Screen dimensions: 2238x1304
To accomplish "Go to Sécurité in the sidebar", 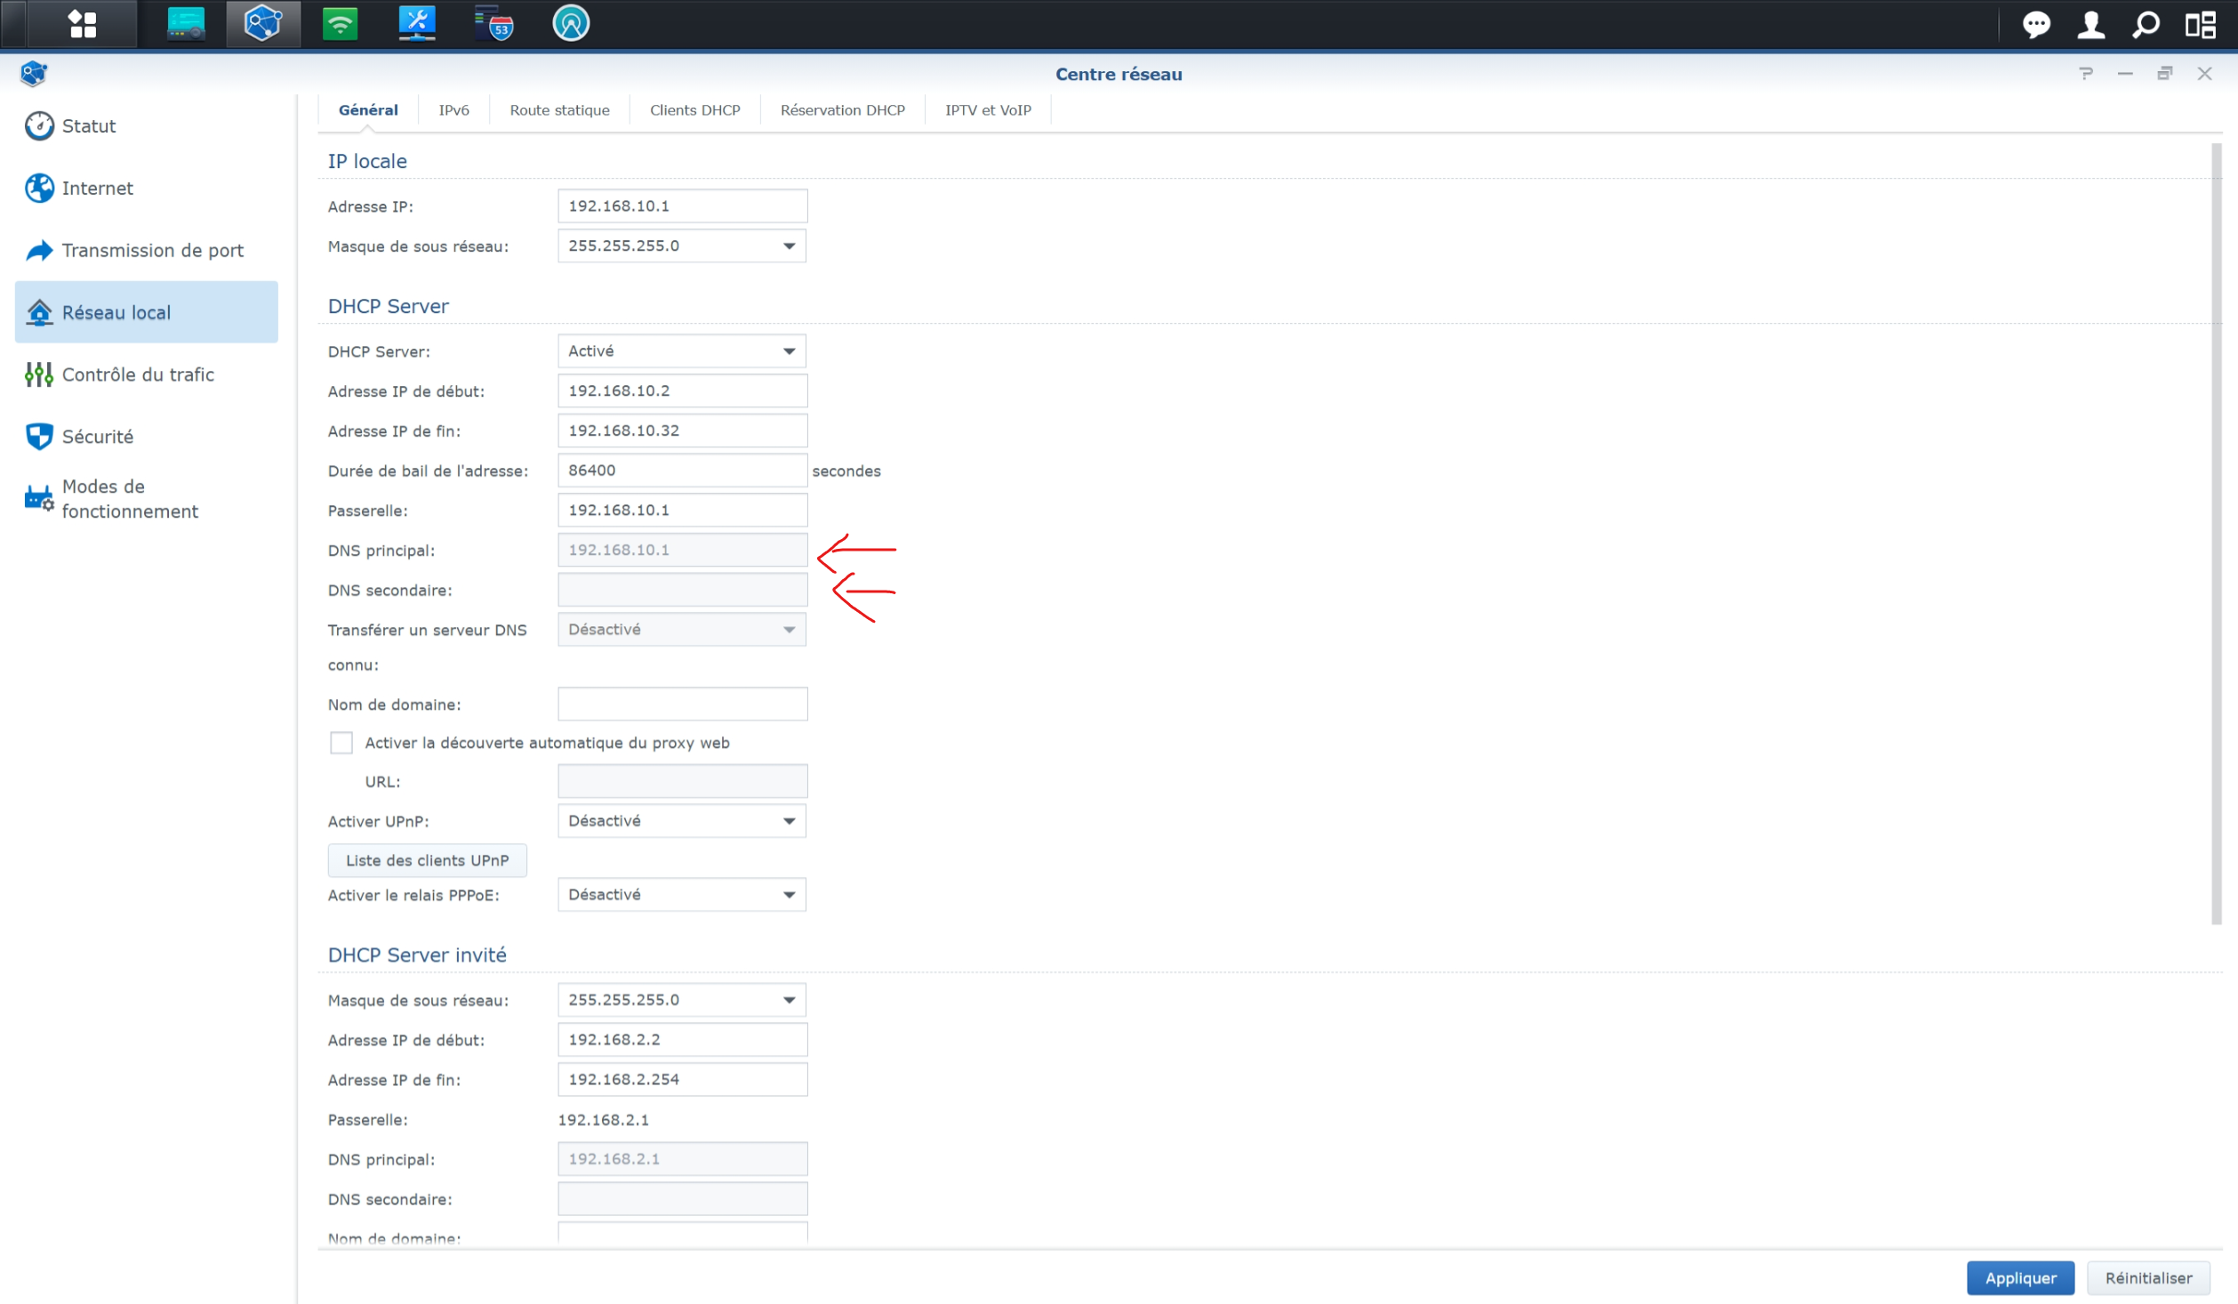I will (98, 437).
